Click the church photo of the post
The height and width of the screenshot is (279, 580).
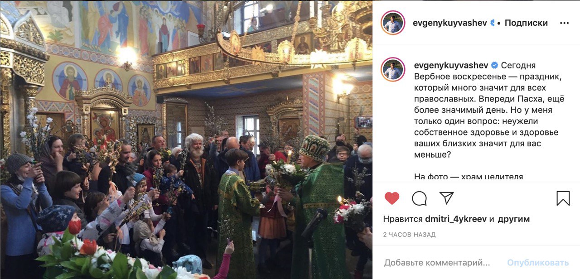tap(186, 139)
